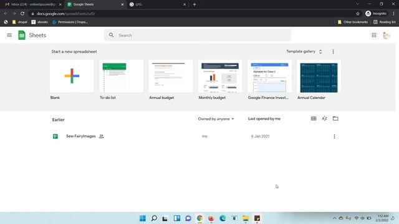Expand the Template gallery
Screen dimensions: 399x224
304,51
